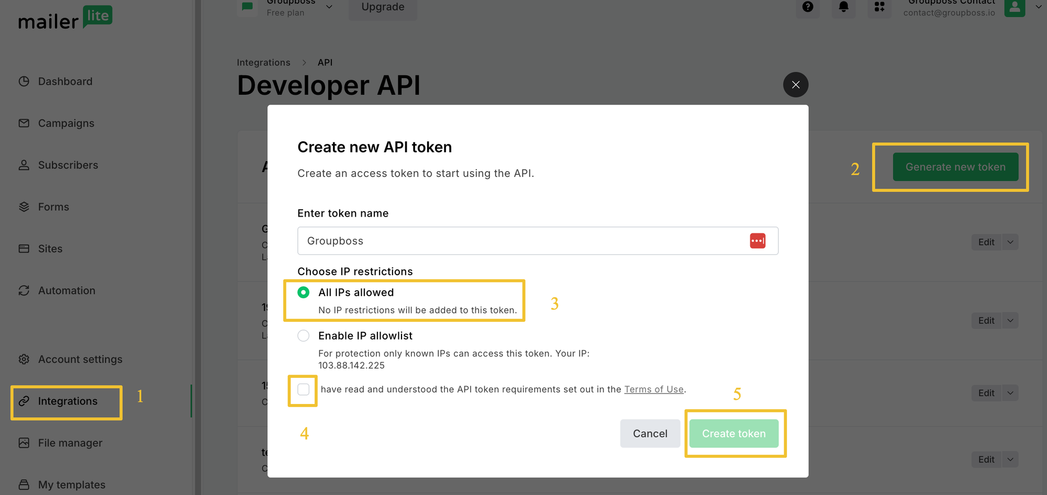Click the Dashboard clock icon
Viewport: 1047px width, 495px height.
point(24,82)
